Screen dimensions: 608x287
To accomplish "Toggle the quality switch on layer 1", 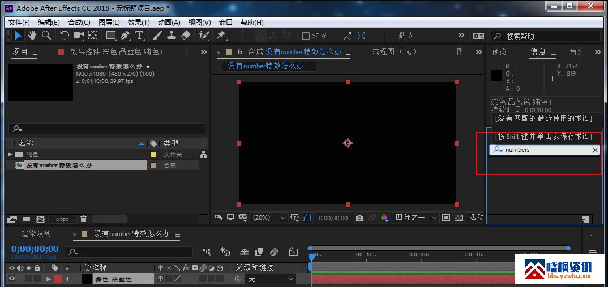I will tap(177, 279).
